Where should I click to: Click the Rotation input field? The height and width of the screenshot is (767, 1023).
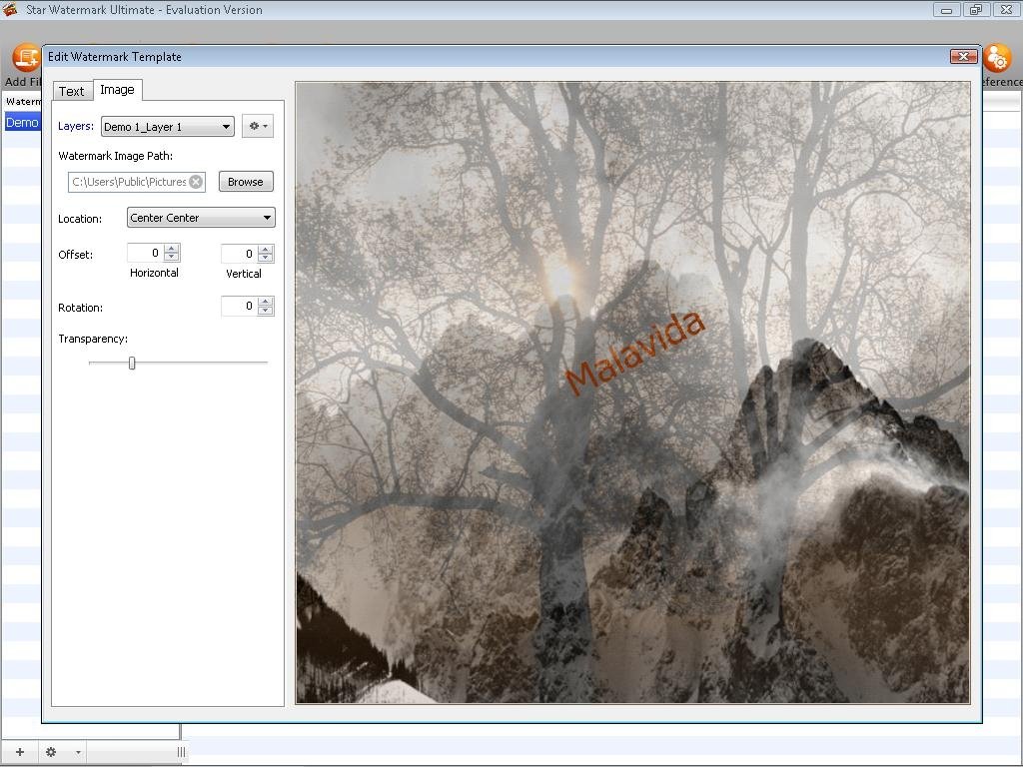click(x=240, y=306)
